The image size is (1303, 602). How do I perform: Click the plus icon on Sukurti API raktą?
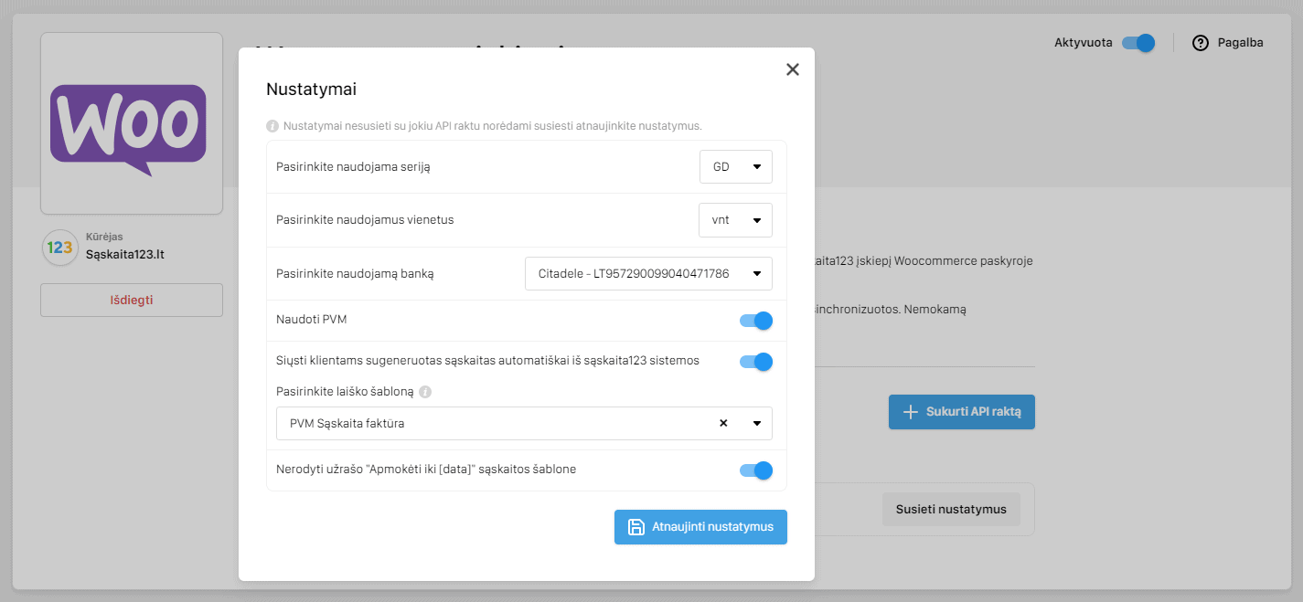[910, 412]
